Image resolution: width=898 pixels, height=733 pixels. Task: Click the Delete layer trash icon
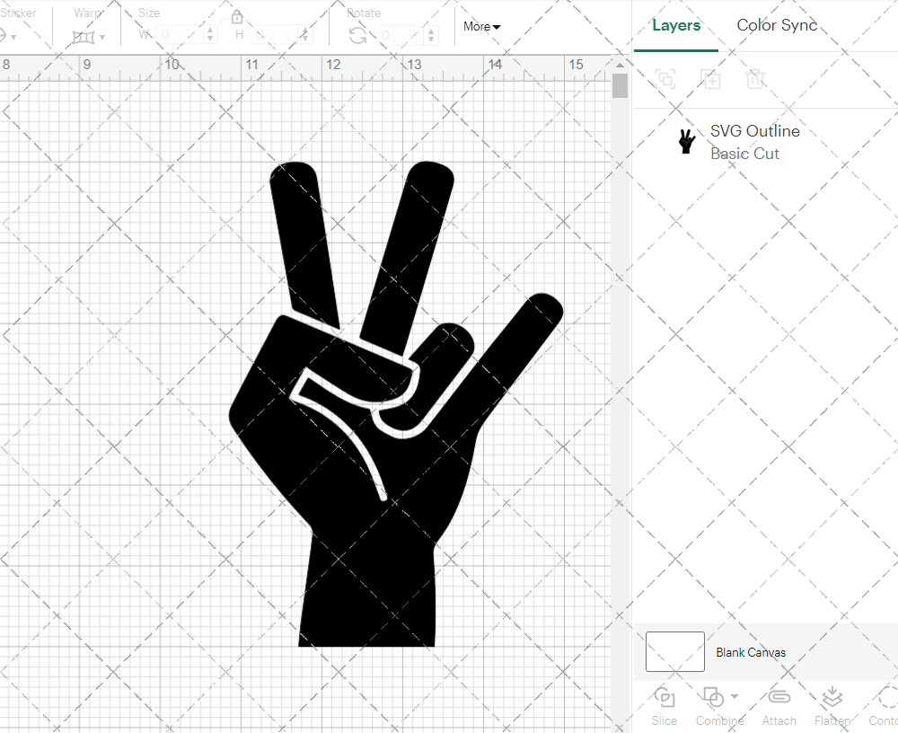(x=755, y=79)
